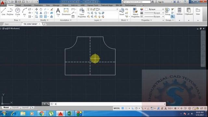Open the lineweight ByLayer dropdown
This screenshot has width=208, height=117.
tap(154, 13)
